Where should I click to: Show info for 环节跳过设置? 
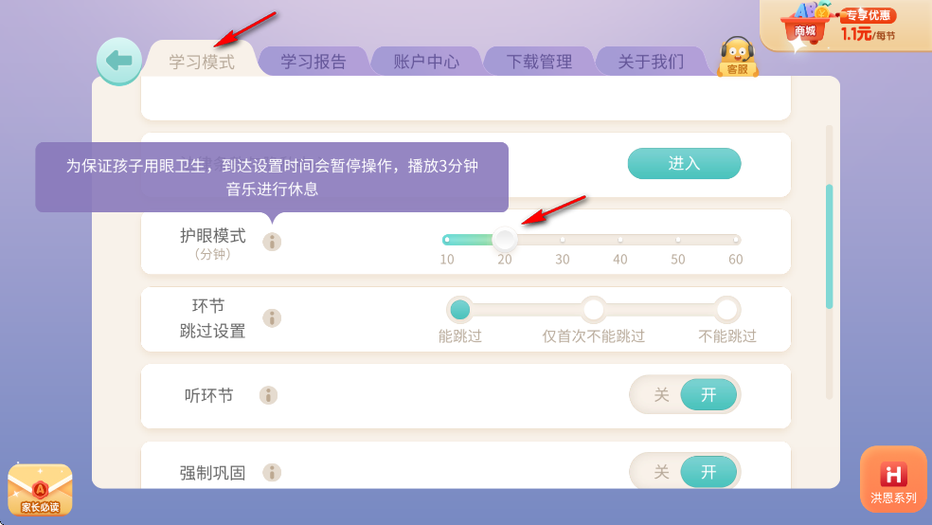click(272, 318)
